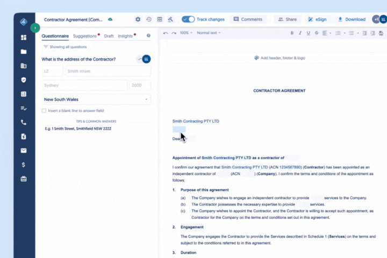Click the CONTRACTOR AGREEMENT heading
Viewport: 387px width, 258px height.
pos(279,91)
